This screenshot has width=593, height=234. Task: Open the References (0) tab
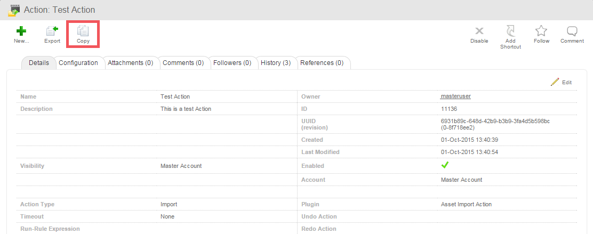(322, 63)
